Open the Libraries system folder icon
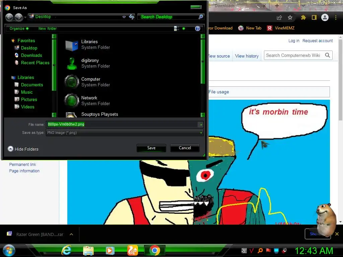The height and width of the screenshot is (257, 343). pyautogui.click(x=72, y=45)
